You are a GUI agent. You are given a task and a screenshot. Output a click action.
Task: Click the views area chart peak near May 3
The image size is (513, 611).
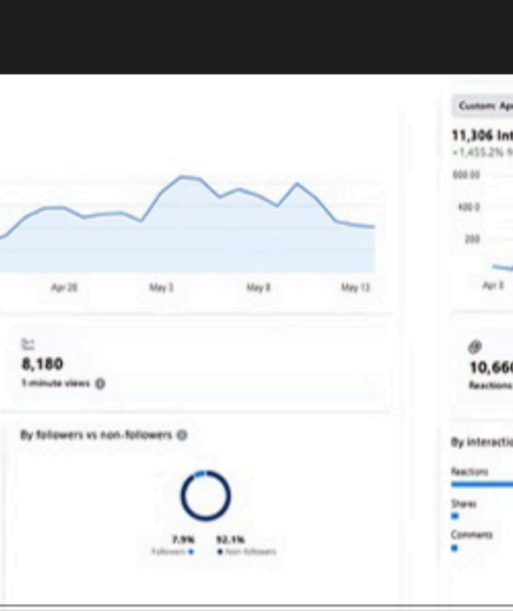pyautogui.click(x=182, y=177)
